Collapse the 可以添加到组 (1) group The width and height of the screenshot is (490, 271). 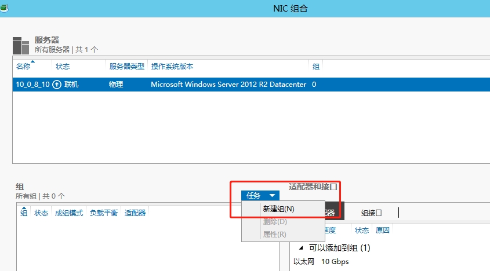click(x=300, y=248)
